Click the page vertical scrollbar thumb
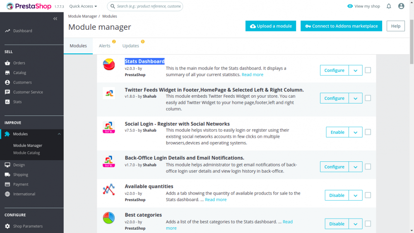The width and height of the screenshot is (414, 233). (x=412, y=42)
